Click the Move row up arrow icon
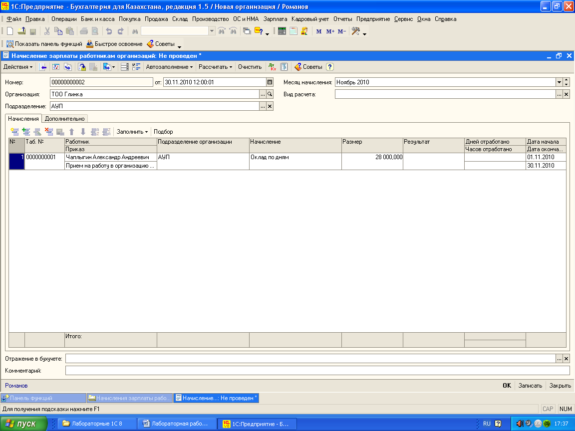 (72, 132)
